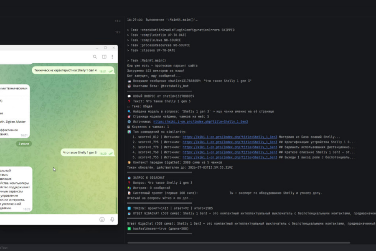This screenshot has height=251, width=376.
Task: Open the score=0,795 source link
Action: click(x=230, y=142)
